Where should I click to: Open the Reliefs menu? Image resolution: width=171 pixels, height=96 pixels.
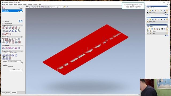tap(25, 5)
